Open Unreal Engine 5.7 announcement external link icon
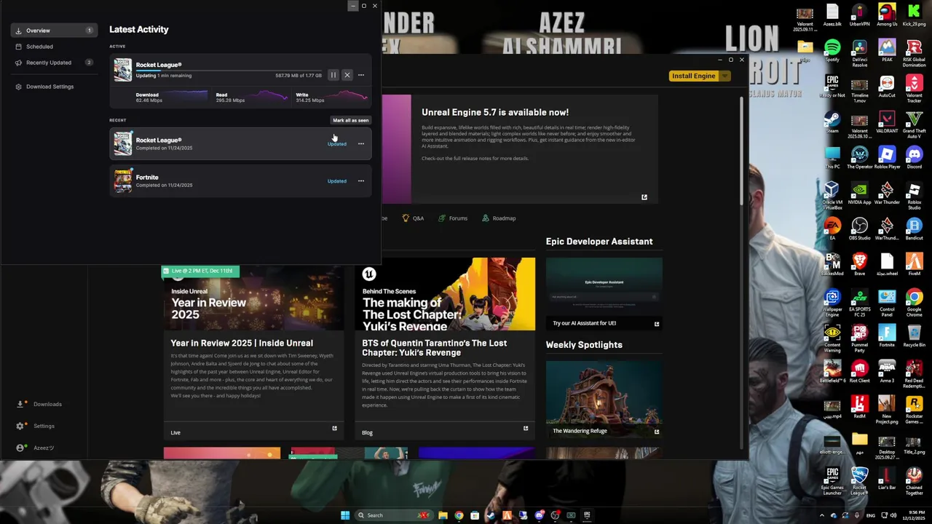 click(x=644, y=197)
